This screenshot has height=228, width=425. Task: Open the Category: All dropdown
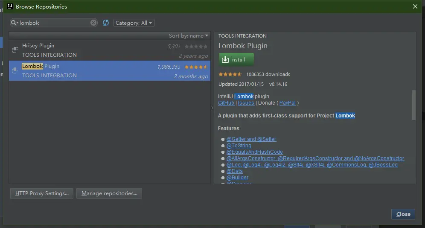tap(134, 23)
